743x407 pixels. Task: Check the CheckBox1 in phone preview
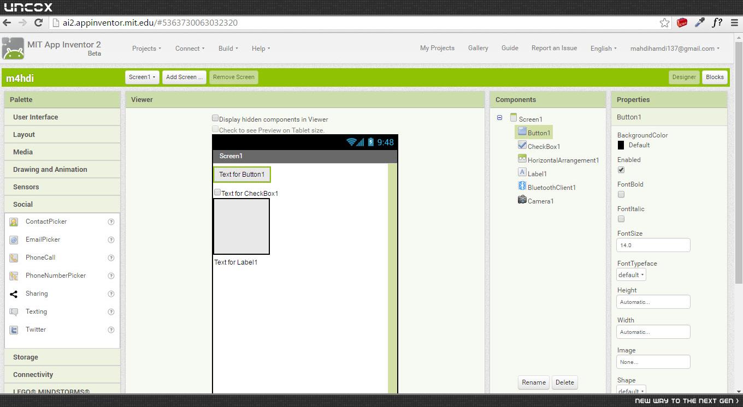click(x=217, y=192)
